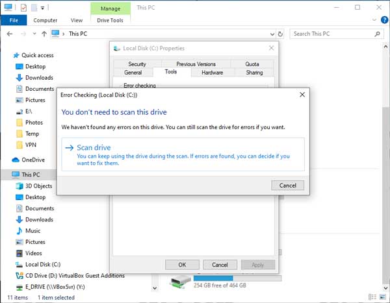Switch to the Hardware tab
390x303 pixels.
212,73
